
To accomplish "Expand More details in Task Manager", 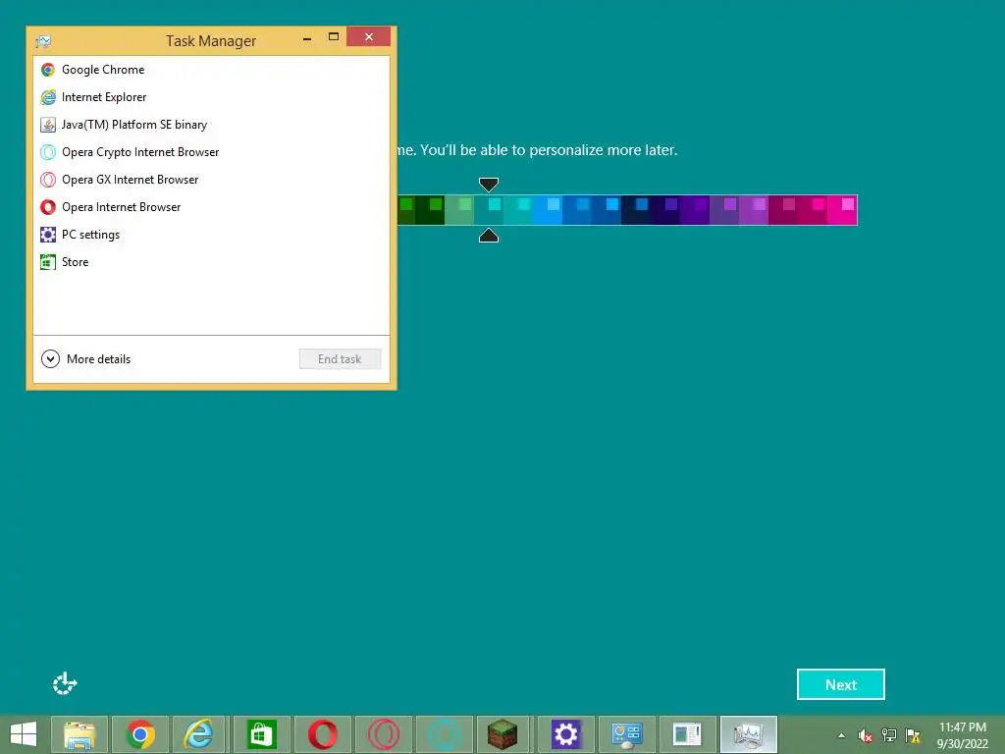I will (x=86, y=359).
